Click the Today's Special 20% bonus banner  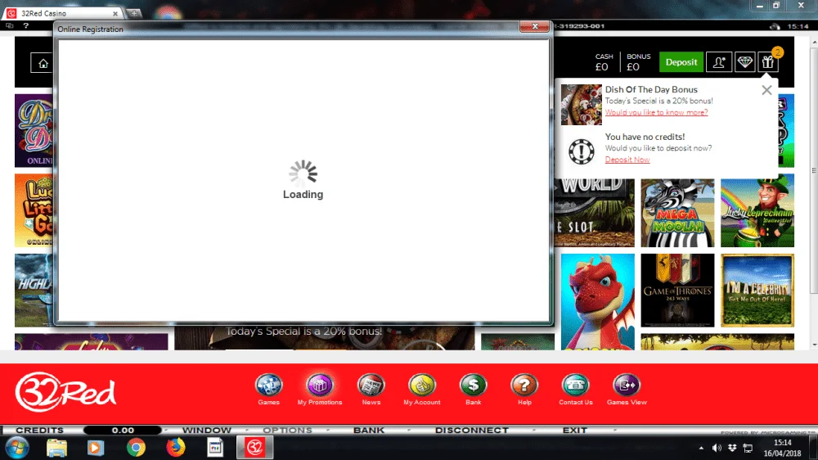click(325, 338)
